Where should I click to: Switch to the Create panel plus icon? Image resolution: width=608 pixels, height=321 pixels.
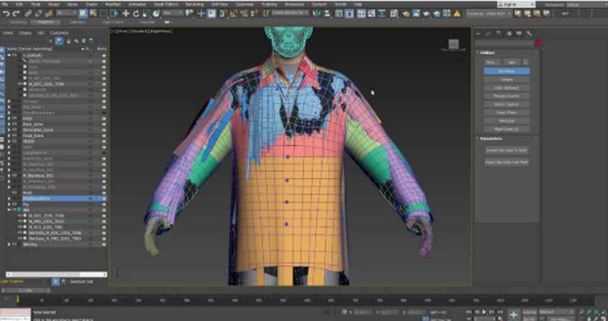479,34
